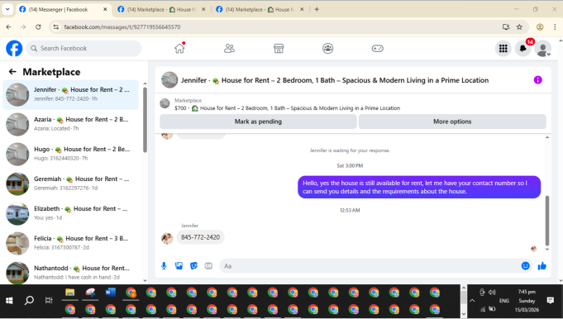
Task: Open File Explorer from taskbar
Action: (69, 293)
